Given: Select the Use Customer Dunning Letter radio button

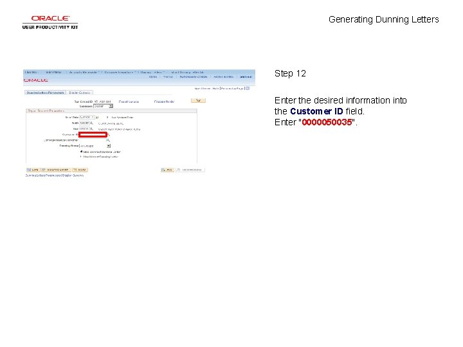Looking at the screenshot, I should pos(82,152).
